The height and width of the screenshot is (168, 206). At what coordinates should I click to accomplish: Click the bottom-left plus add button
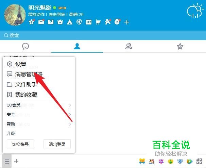click(16, 161)
